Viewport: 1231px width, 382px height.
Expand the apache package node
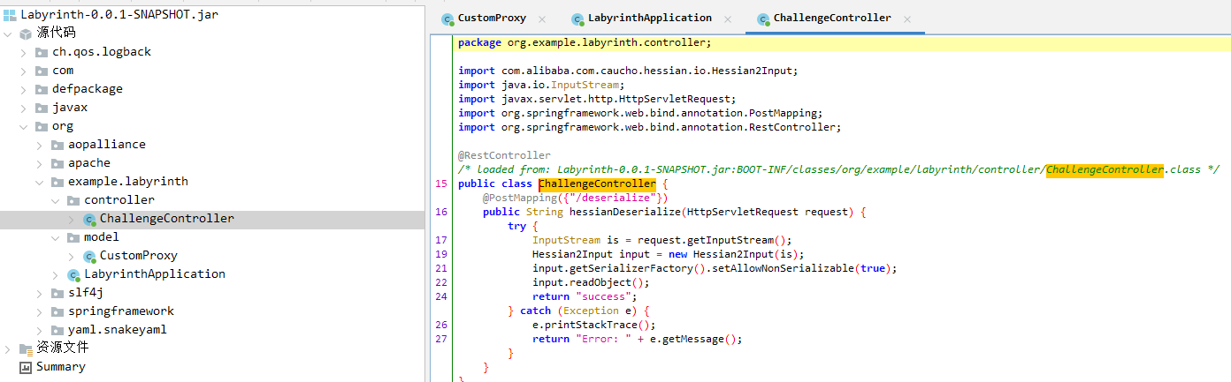click(x=40, y=163)
